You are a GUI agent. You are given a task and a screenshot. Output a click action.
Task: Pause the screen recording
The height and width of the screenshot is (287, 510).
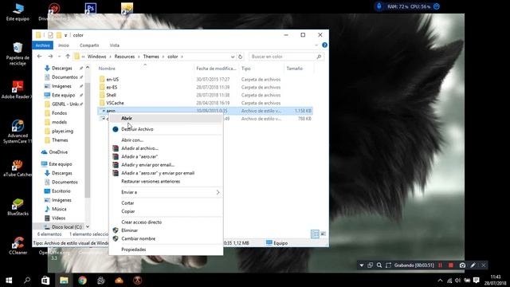click(x=441, y=265)
